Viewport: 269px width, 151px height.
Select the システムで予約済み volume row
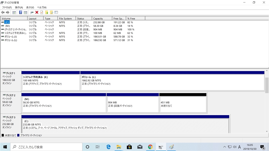point(73,33)
